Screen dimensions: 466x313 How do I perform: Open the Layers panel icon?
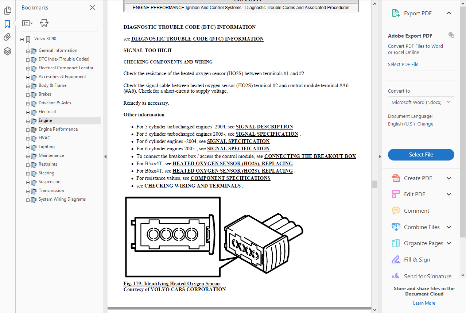pos(7,51)
